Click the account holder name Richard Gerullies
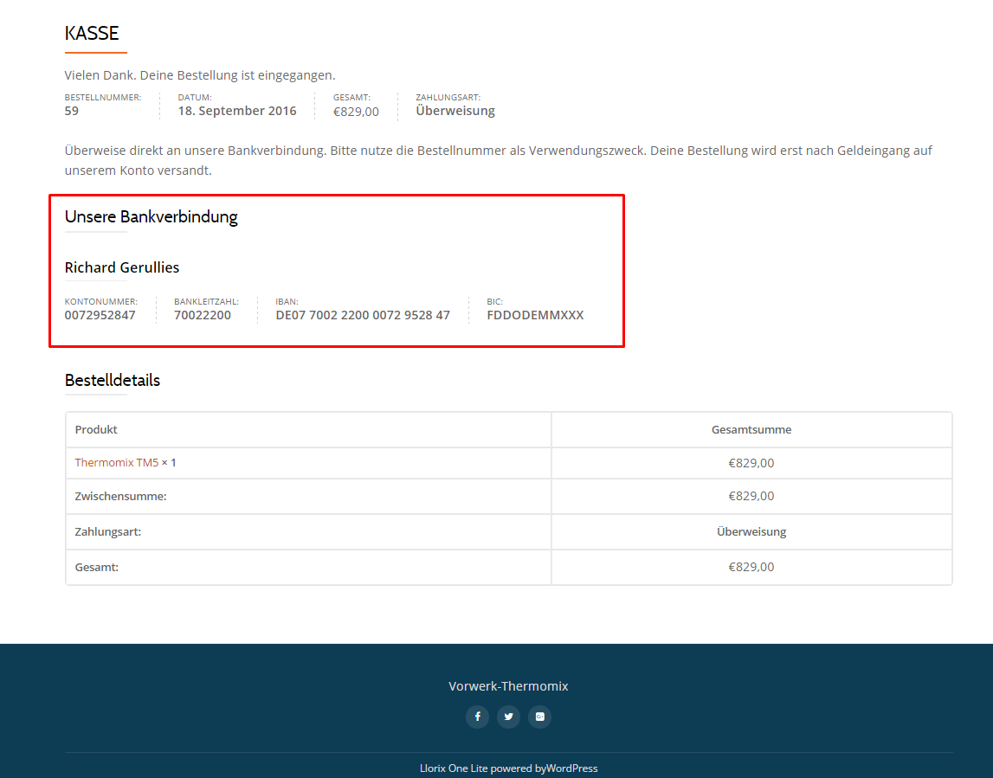993x778 pixels. pyautogui.click(x=121, y=267)
